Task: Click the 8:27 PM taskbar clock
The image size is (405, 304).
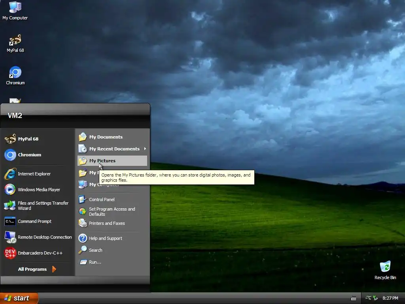Action: click(390, 298)
